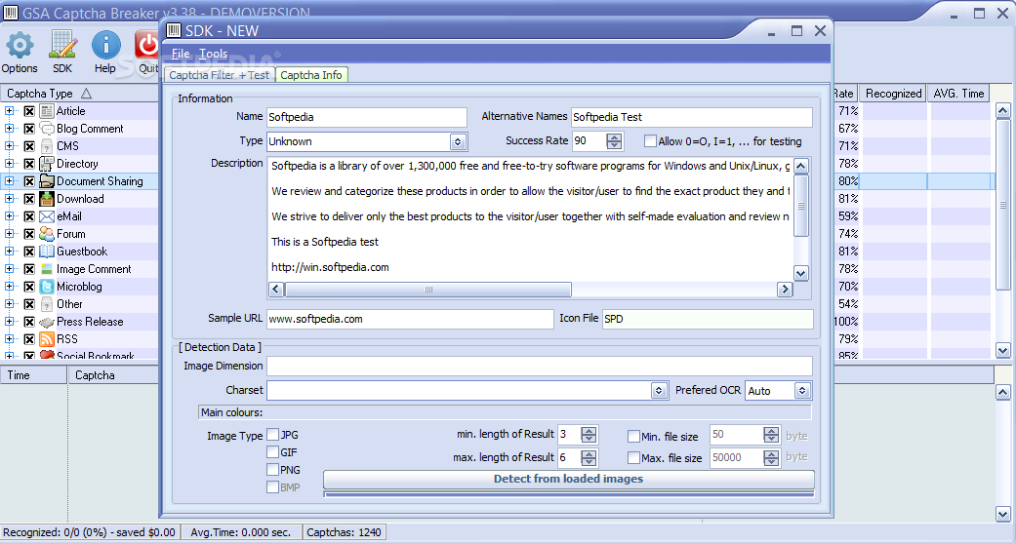This screenshot has width=1016, height=544.
Task: Click the description horizontal scrollbar thumb
Action: (x=427, y=290)
